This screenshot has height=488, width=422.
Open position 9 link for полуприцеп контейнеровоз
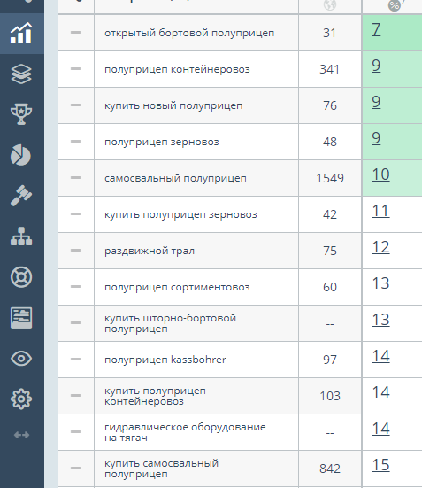click(376, 66)
